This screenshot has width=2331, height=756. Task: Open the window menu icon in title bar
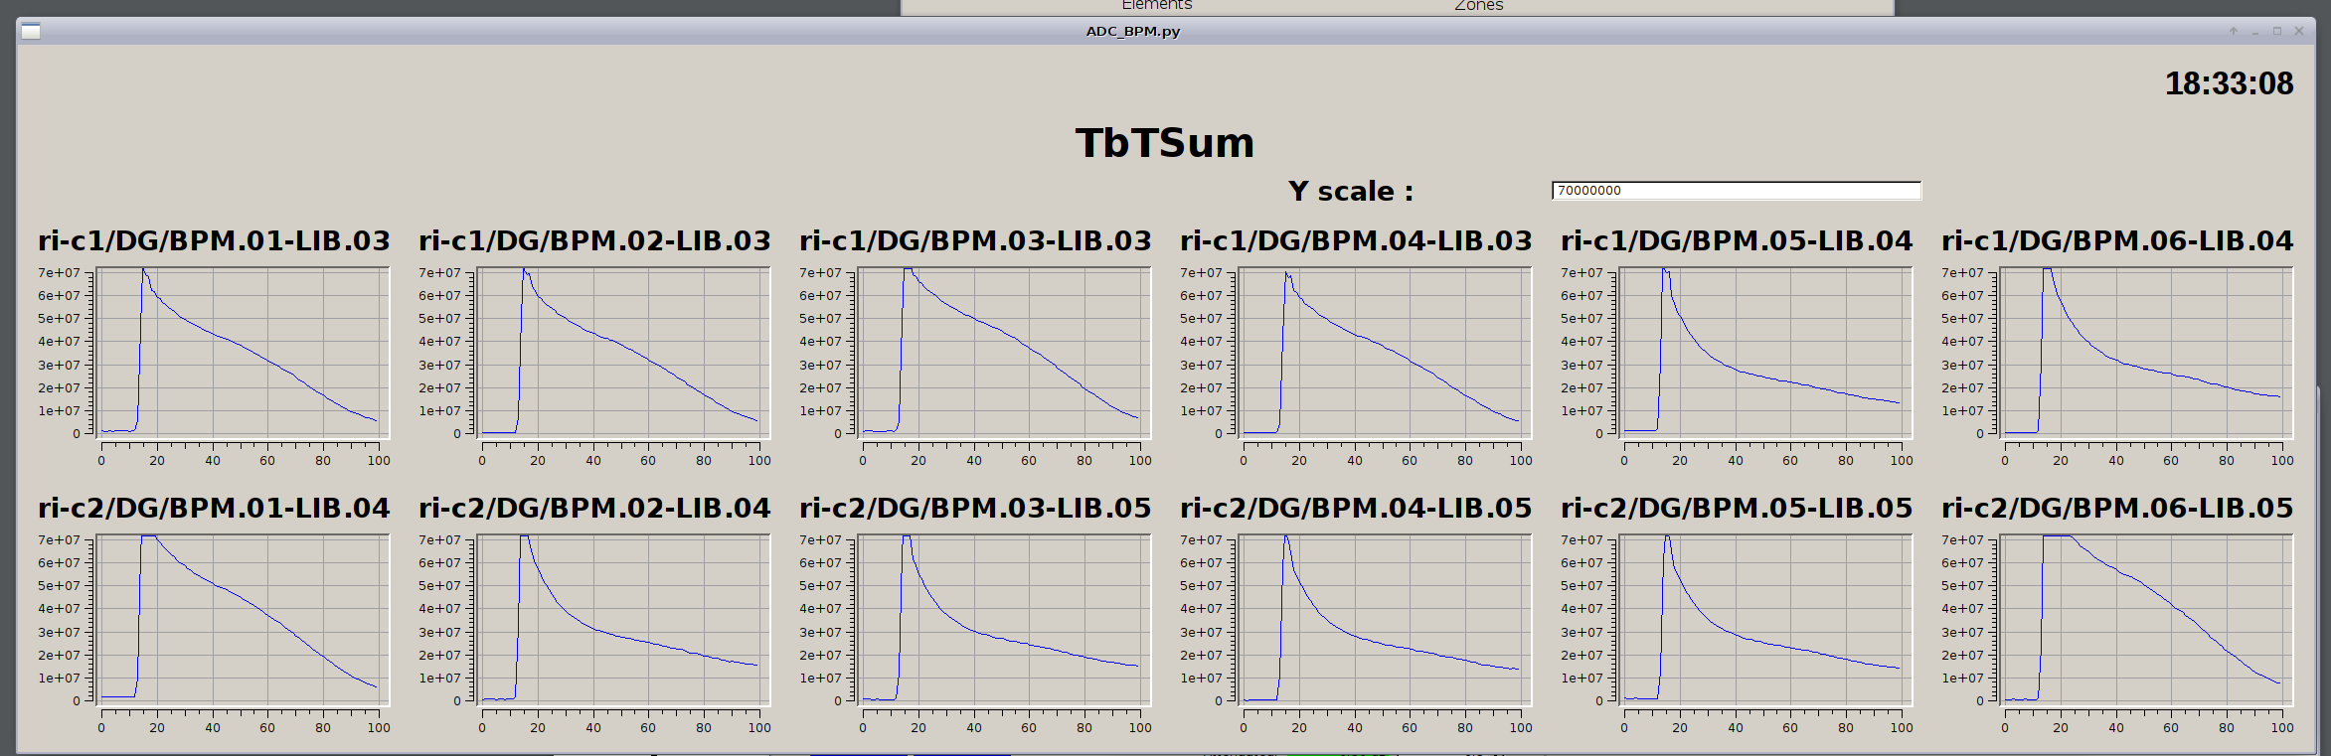31,32
